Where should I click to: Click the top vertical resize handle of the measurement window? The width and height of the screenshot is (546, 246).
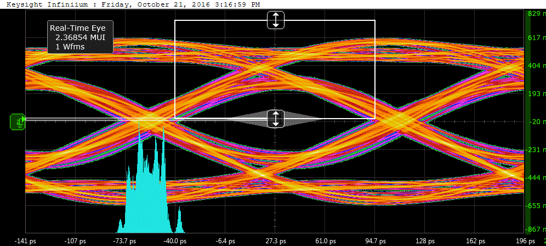tap(275, 20)
